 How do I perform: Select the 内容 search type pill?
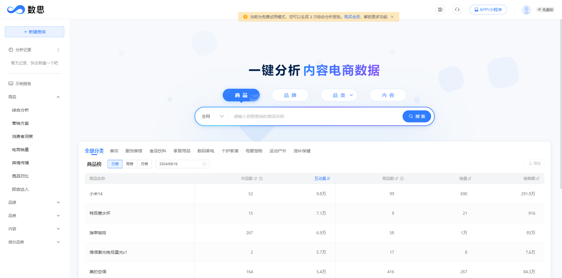coord(388,95)
